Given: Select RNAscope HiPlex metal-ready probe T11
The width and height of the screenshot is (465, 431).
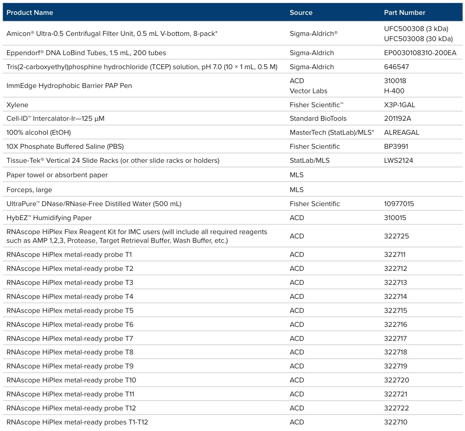Looking at the screenshot, I should [70, 394].
